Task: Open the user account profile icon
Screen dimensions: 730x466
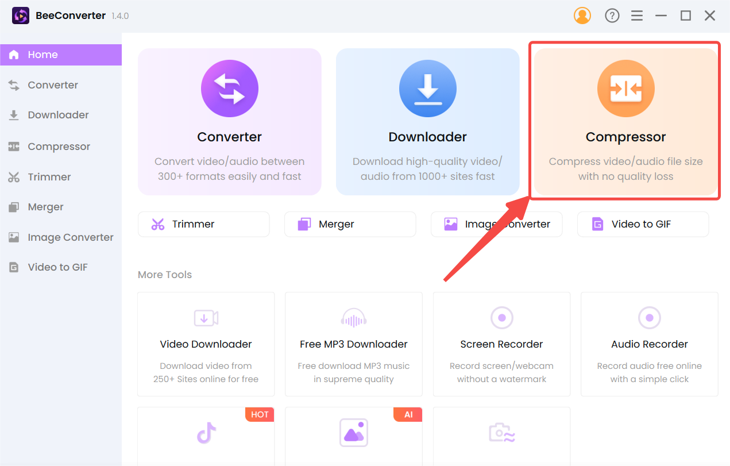Action: (x=582, y=16)
